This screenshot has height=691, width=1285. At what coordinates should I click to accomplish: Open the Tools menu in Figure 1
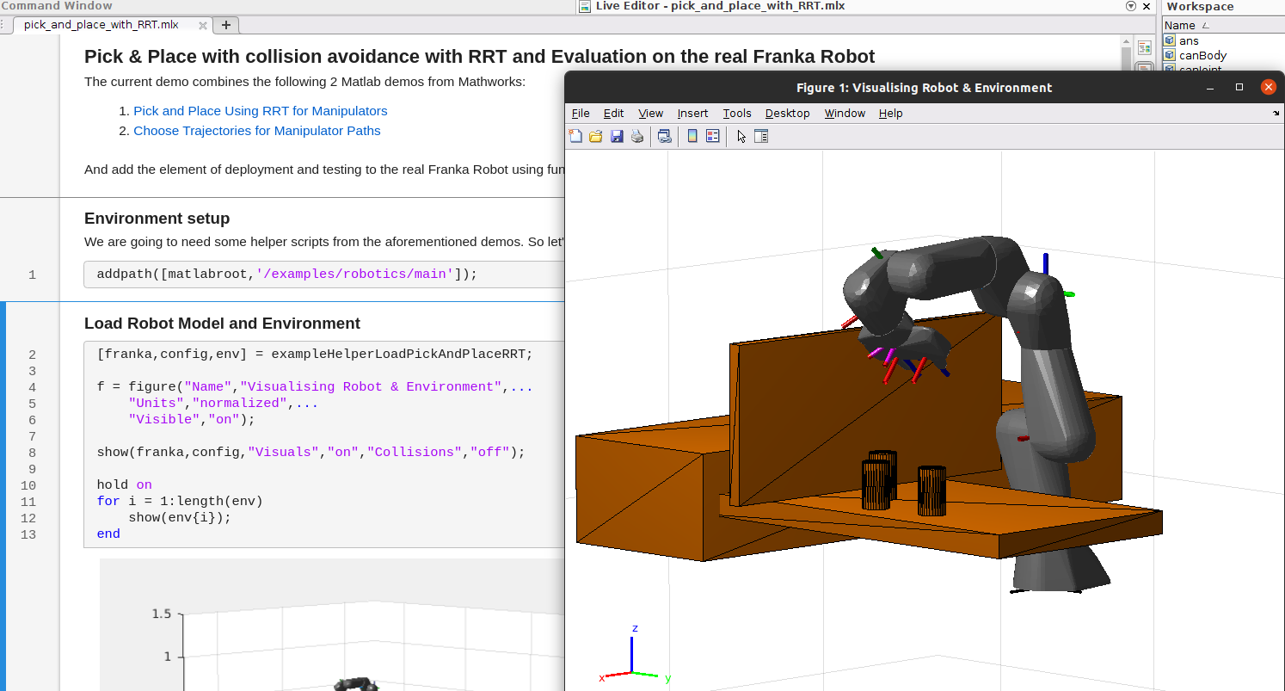736,113
